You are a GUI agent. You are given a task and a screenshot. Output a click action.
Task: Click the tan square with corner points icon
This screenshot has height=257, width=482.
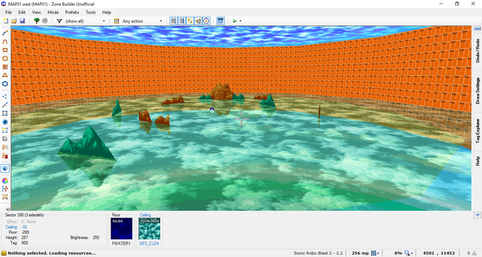(x=5, y=197)
